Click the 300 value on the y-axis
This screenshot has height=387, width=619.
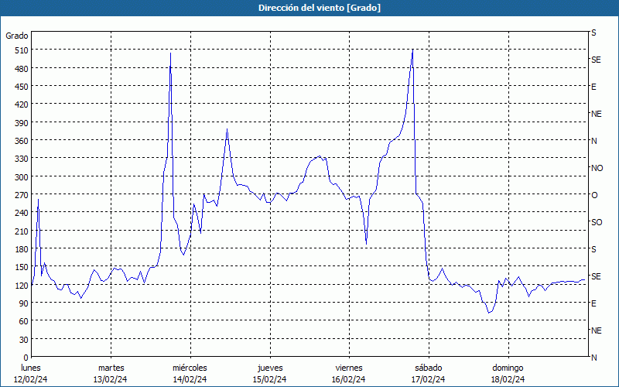22,177
